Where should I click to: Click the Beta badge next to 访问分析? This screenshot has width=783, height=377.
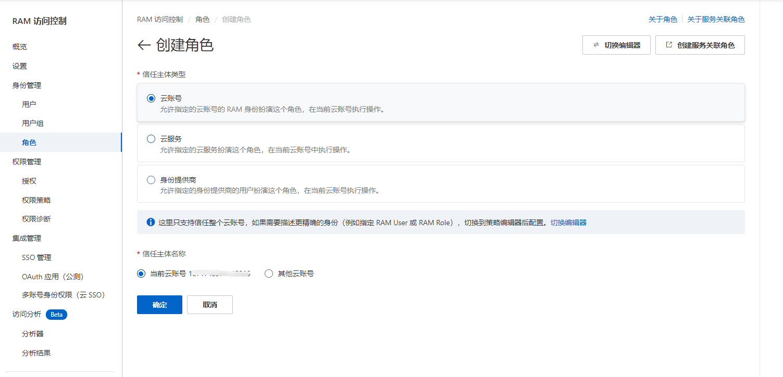click(57, 315)
